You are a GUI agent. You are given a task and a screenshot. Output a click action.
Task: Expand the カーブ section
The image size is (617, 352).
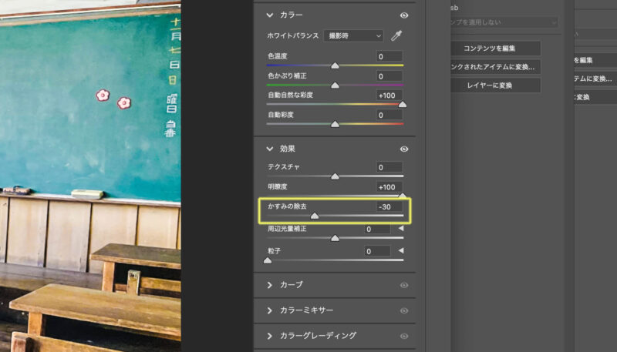269,285
